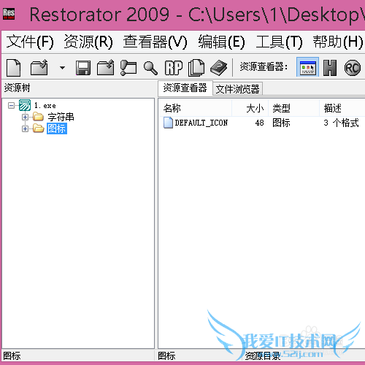Open the 编辑(E) menu

coord(221,42)
